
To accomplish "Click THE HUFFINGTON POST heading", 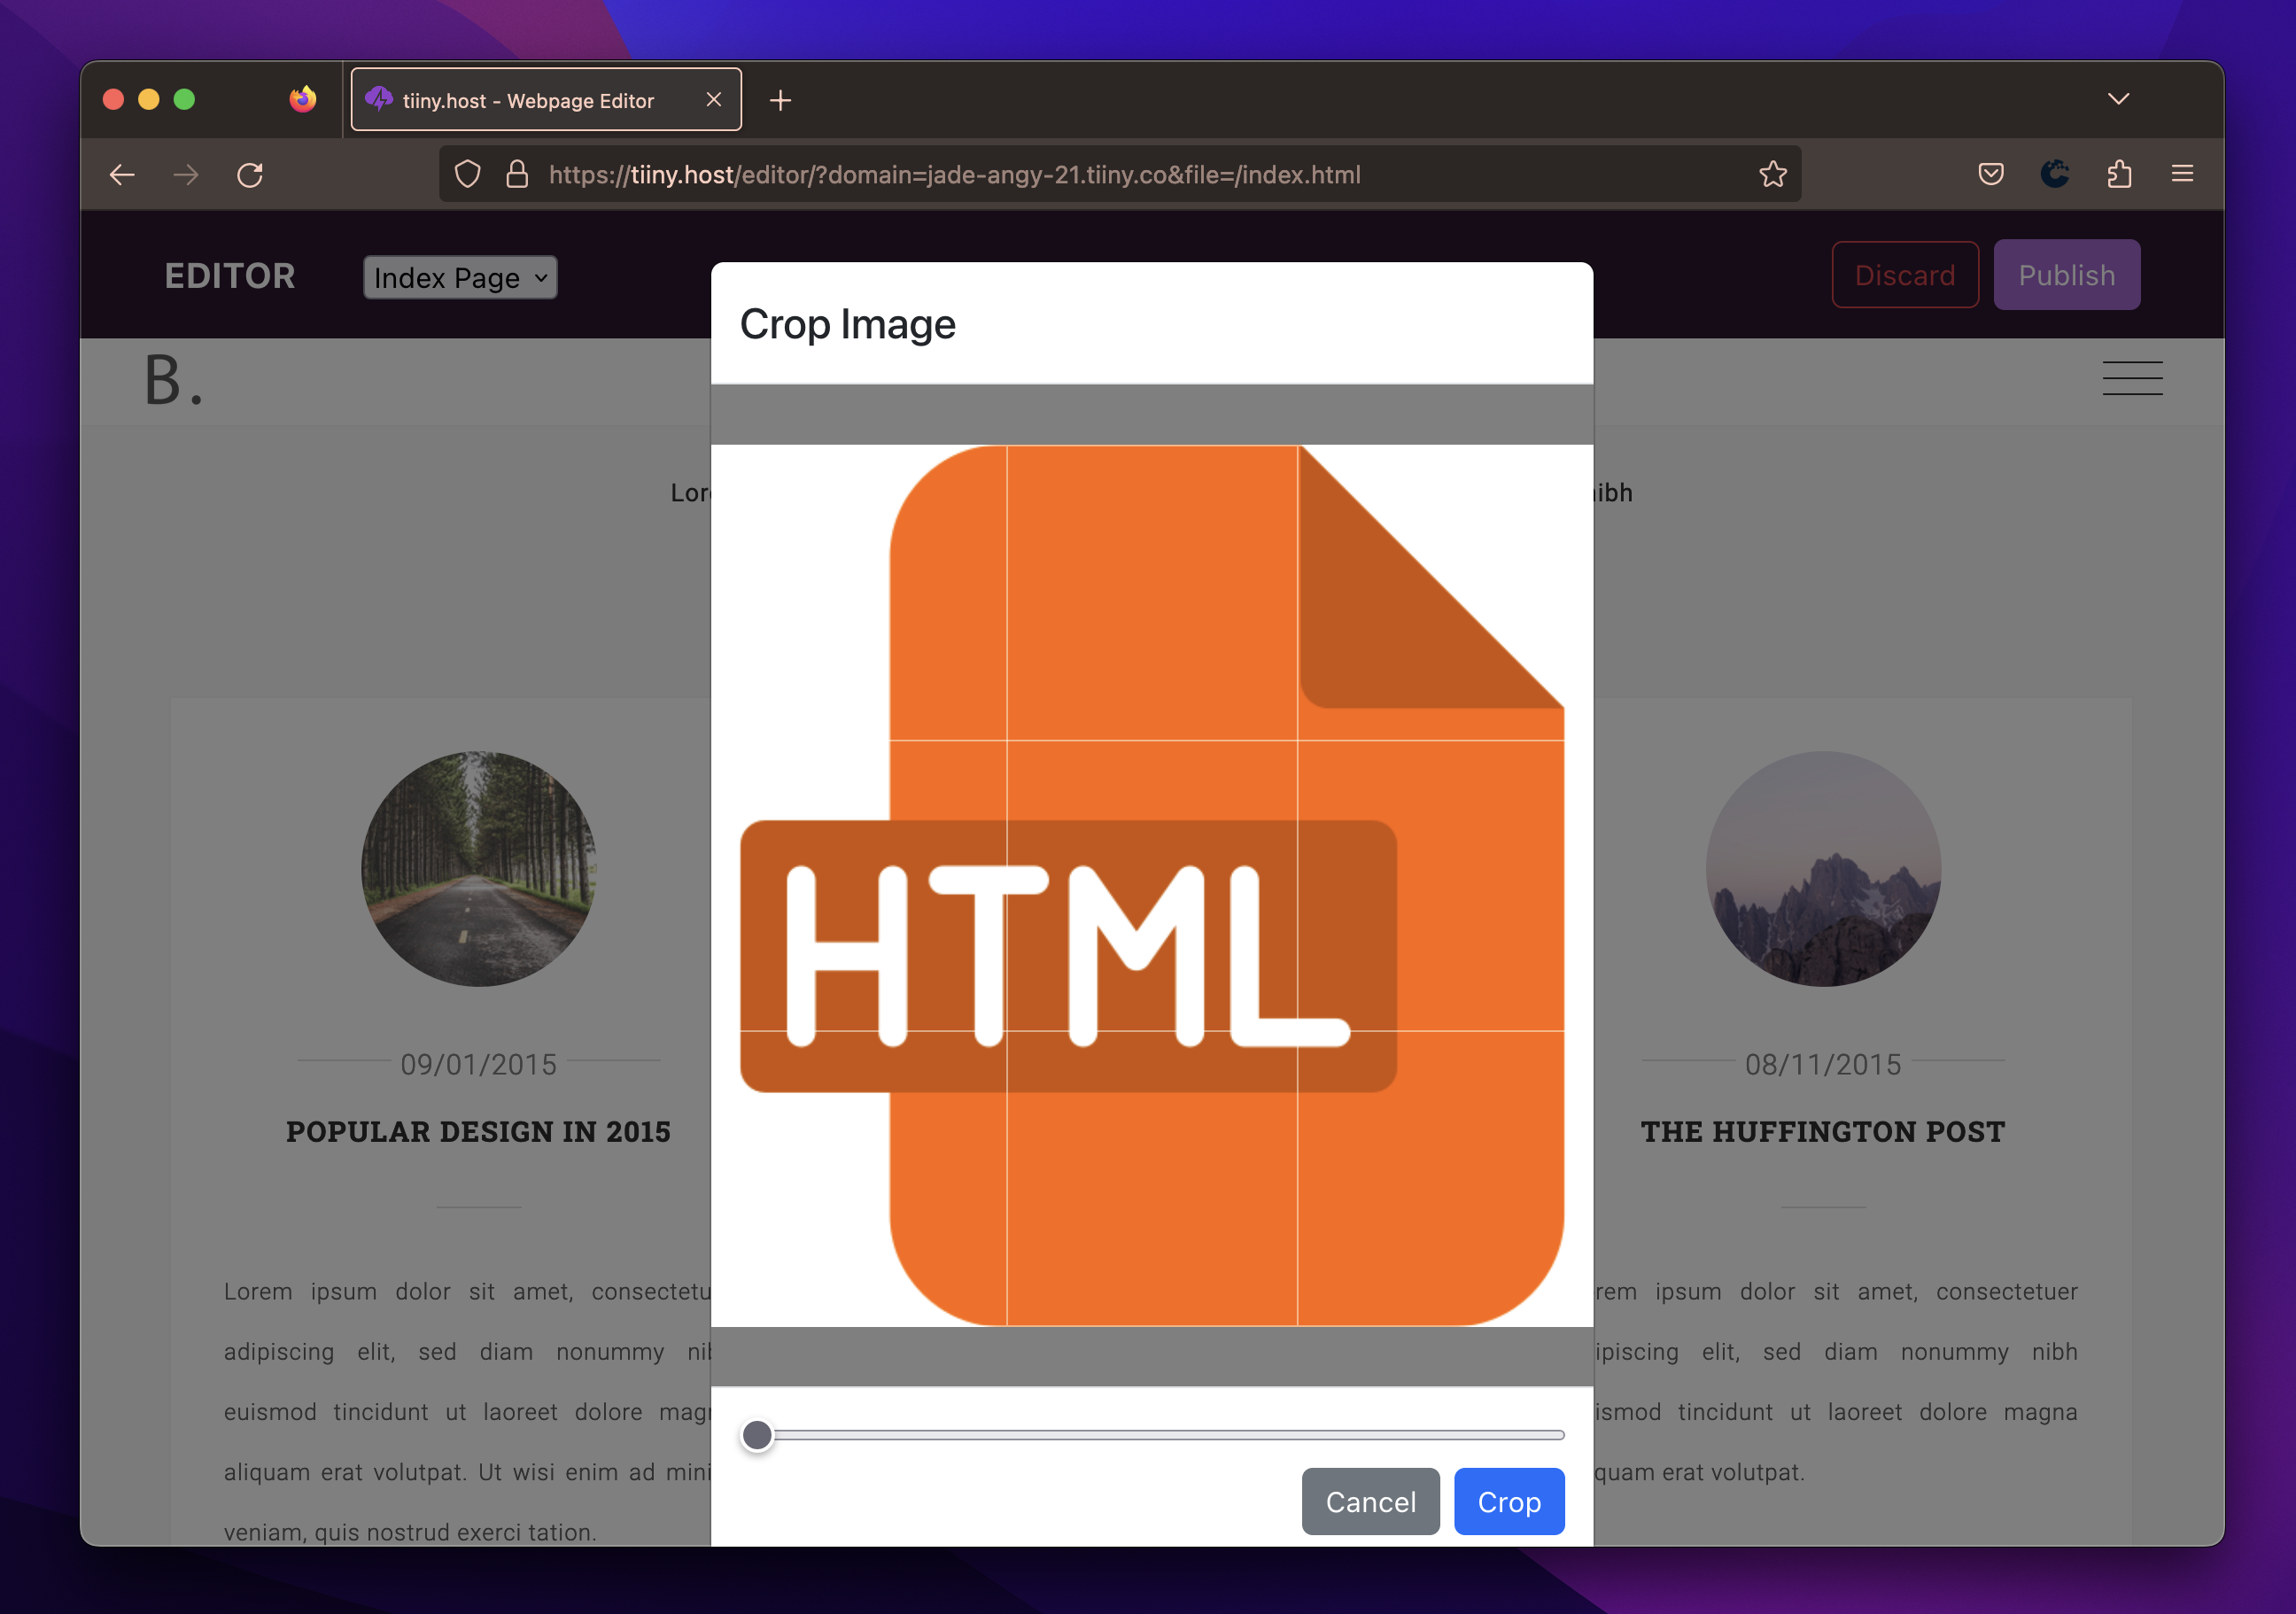I will (x=1822, y=1131).
